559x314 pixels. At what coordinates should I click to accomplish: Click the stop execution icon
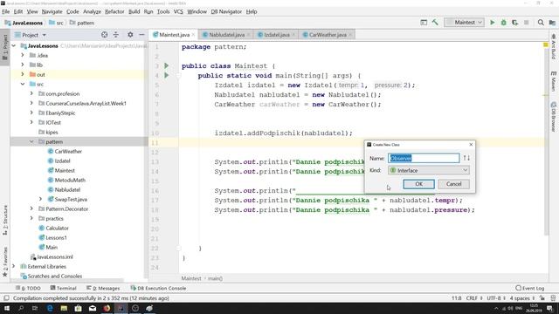click(x=526, y=23)
